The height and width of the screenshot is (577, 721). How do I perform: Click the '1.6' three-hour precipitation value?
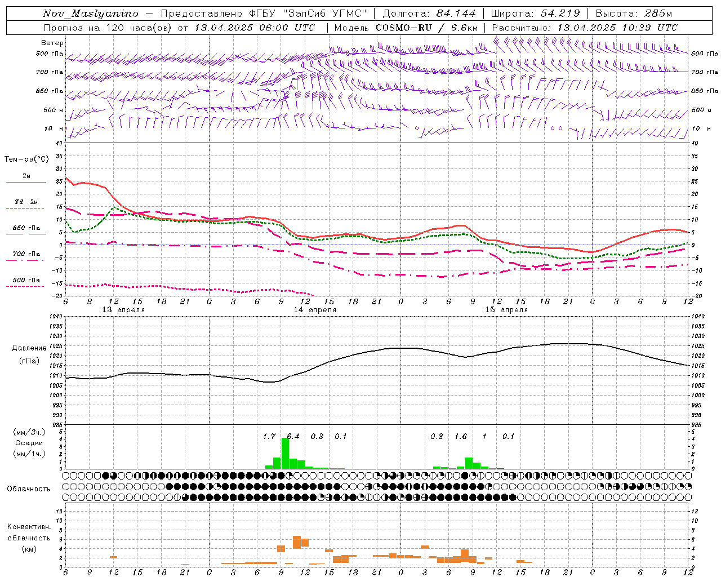[x=461, y=436]
